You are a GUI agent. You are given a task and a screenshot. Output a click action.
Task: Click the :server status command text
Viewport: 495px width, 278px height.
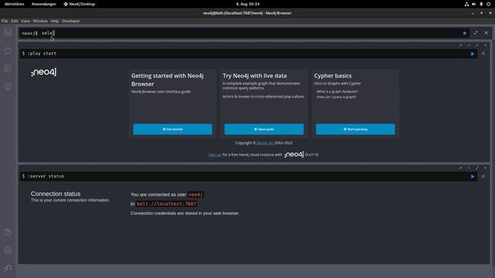[x=46, y=176]
